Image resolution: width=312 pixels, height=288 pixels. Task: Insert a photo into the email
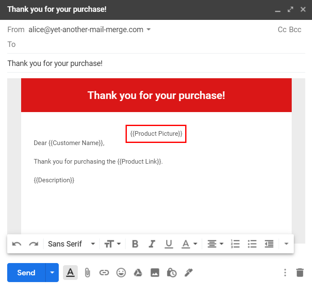pyautogui.click(x=155, y=273)
